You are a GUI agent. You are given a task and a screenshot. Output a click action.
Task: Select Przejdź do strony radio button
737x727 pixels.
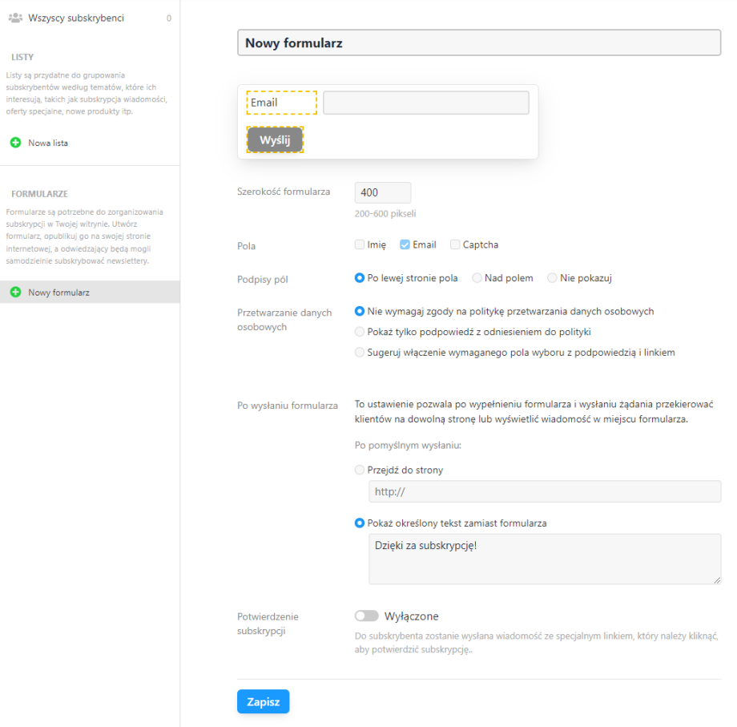pos(360,471)
